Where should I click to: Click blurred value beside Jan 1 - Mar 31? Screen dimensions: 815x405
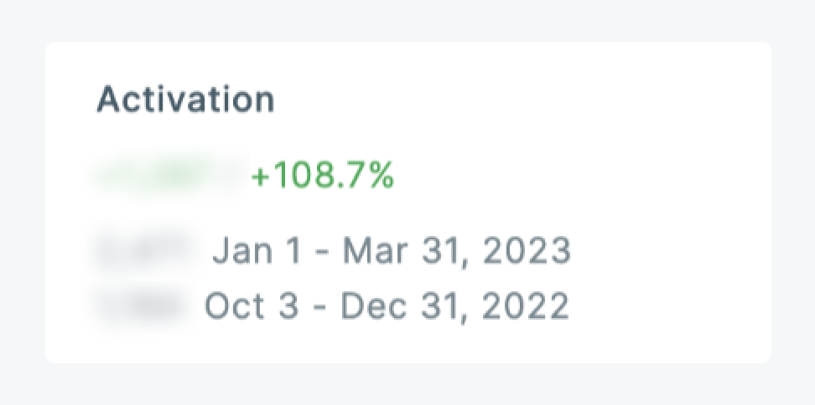coord(148,250)
